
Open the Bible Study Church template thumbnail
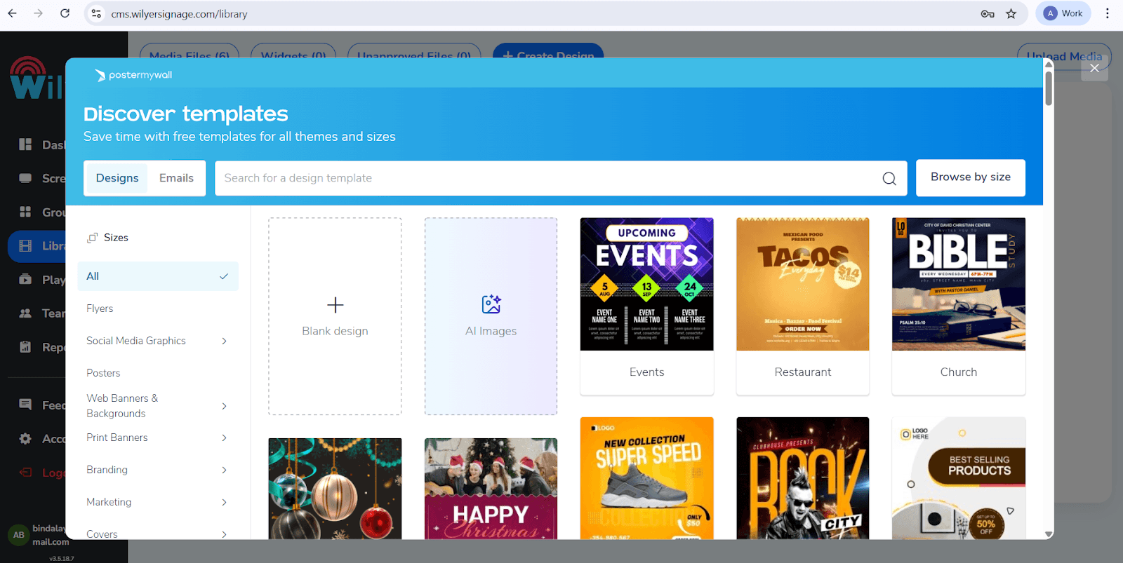click(959, 284)
